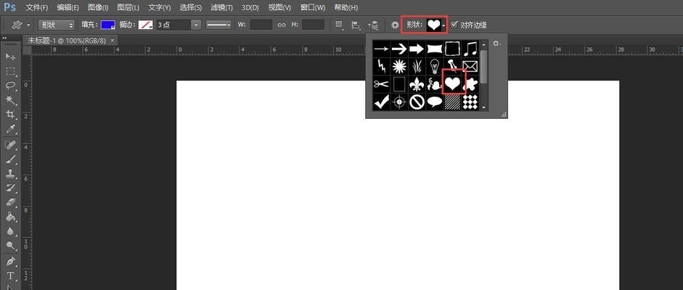The image size is (683, 290).
Task: Choose the ornament flourish shape
Action: point(435,84)
